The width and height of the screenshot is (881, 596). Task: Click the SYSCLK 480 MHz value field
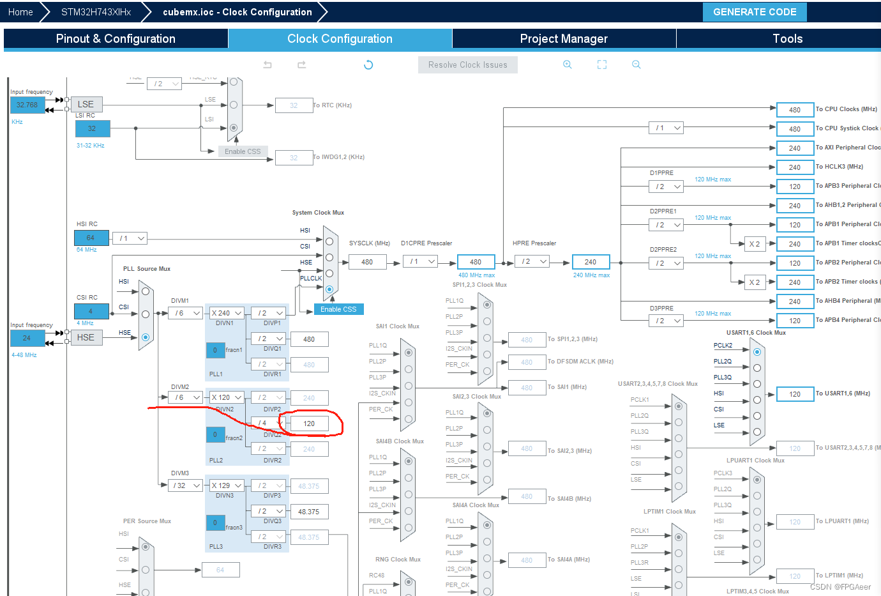pyautogui.click(x=367, y=262)
